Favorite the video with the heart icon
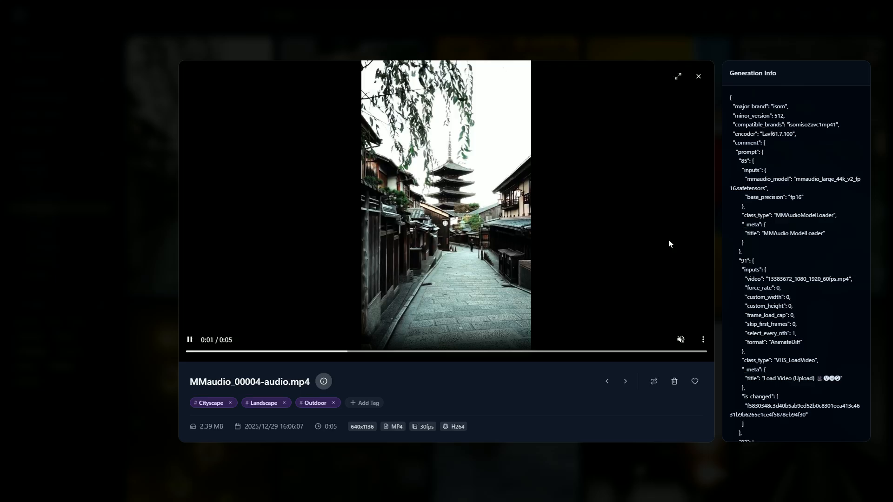 click(695, 381)
